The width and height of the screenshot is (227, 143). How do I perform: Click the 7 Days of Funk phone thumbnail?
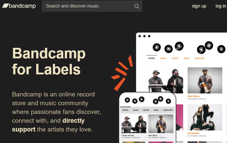tap(134, 124)
